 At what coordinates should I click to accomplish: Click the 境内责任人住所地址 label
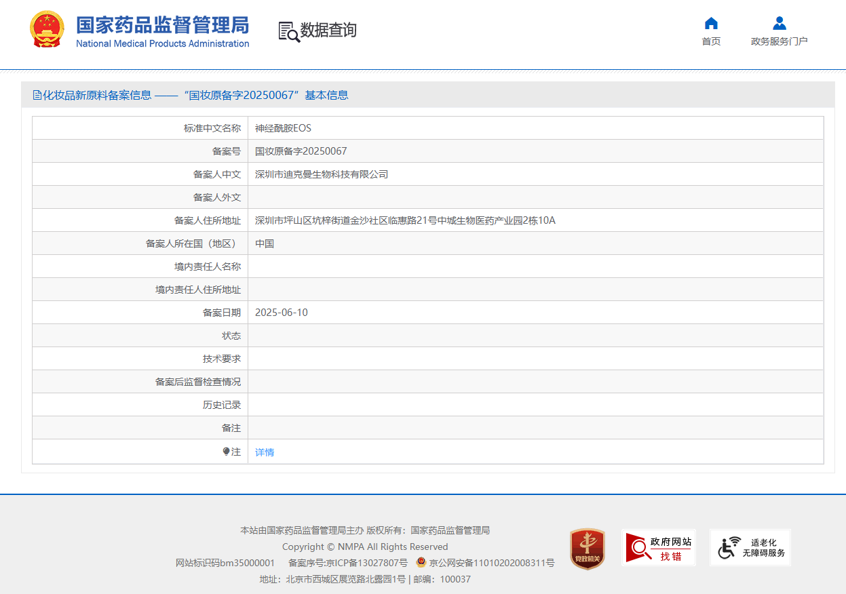[198, 290]
